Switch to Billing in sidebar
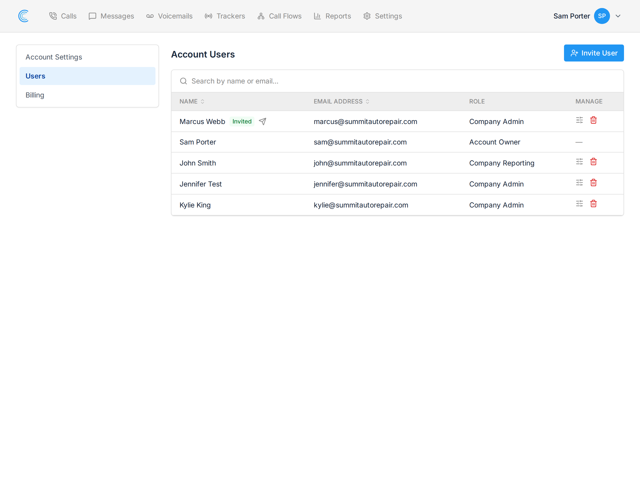Screen dimensions: 640x480 (87, 95)
